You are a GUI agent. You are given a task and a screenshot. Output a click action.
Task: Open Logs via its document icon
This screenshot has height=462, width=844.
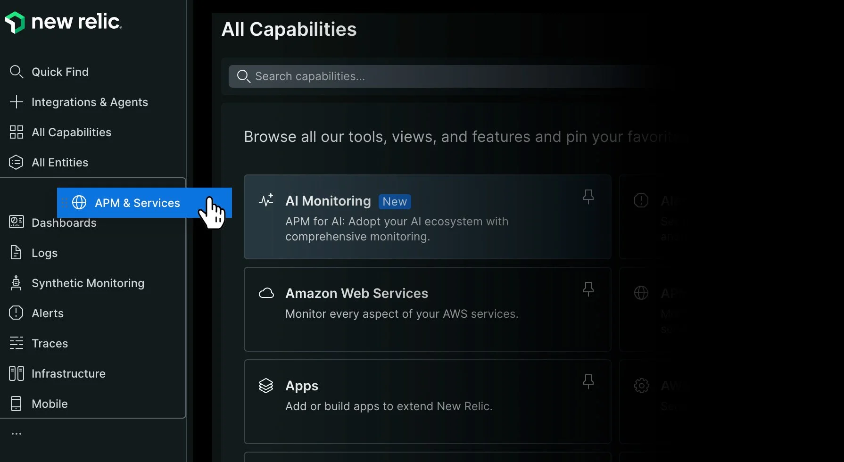click(17, 252)
